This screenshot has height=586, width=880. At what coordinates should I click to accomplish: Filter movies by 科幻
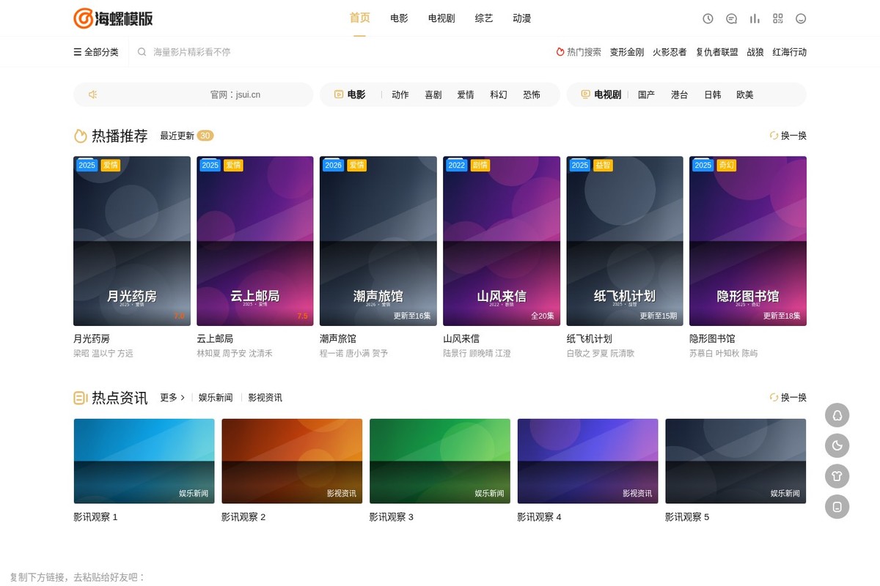(x=499, y=94)
